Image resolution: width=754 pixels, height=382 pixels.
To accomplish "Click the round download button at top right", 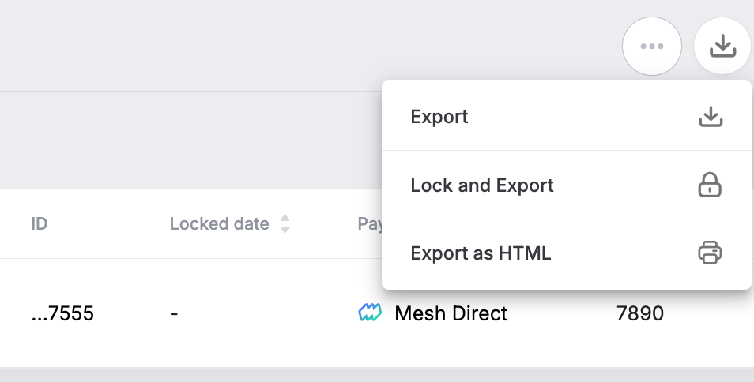I will [x=722, y=47].
